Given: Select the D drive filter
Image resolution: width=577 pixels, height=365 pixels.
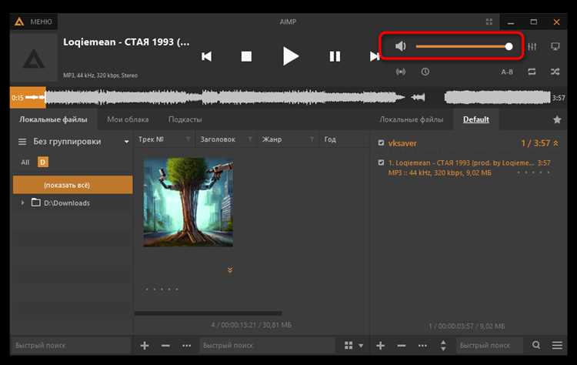Looking at the screenshot, I should click(x=42, y=162).
